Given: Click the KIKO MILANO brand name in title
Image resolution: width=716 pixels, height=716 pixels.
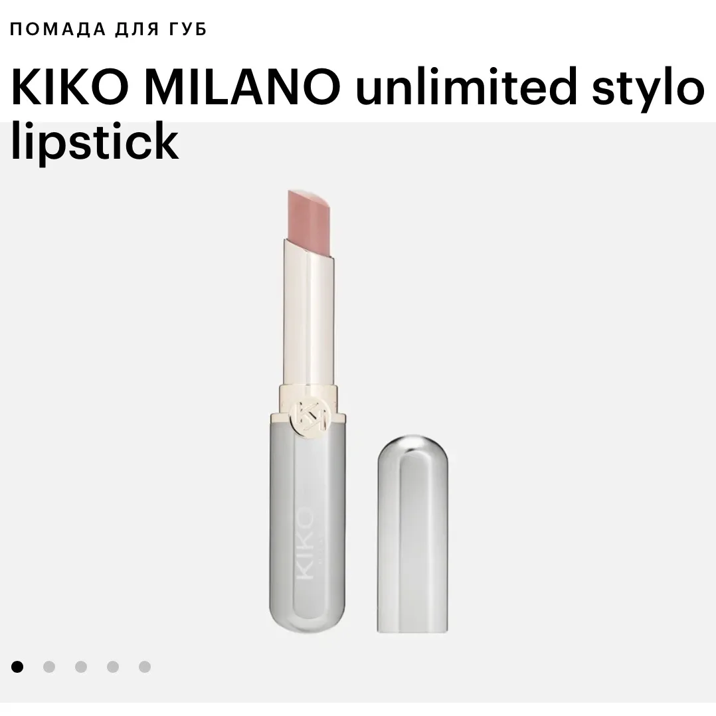Looking at the screenshot, I should tap(175, 87).
